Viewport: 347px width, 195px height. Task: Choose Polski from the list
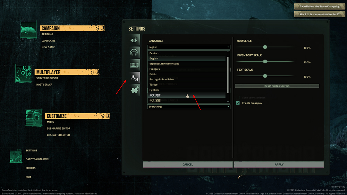[x=187, y=74]
